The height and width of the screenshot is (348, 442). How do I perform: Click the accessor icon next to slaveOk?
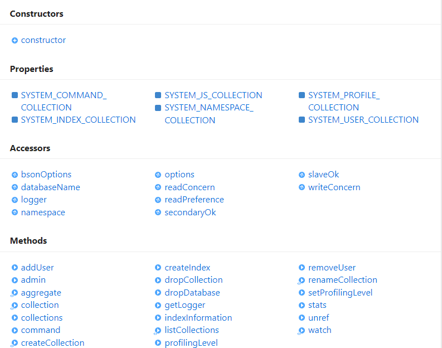302,175
